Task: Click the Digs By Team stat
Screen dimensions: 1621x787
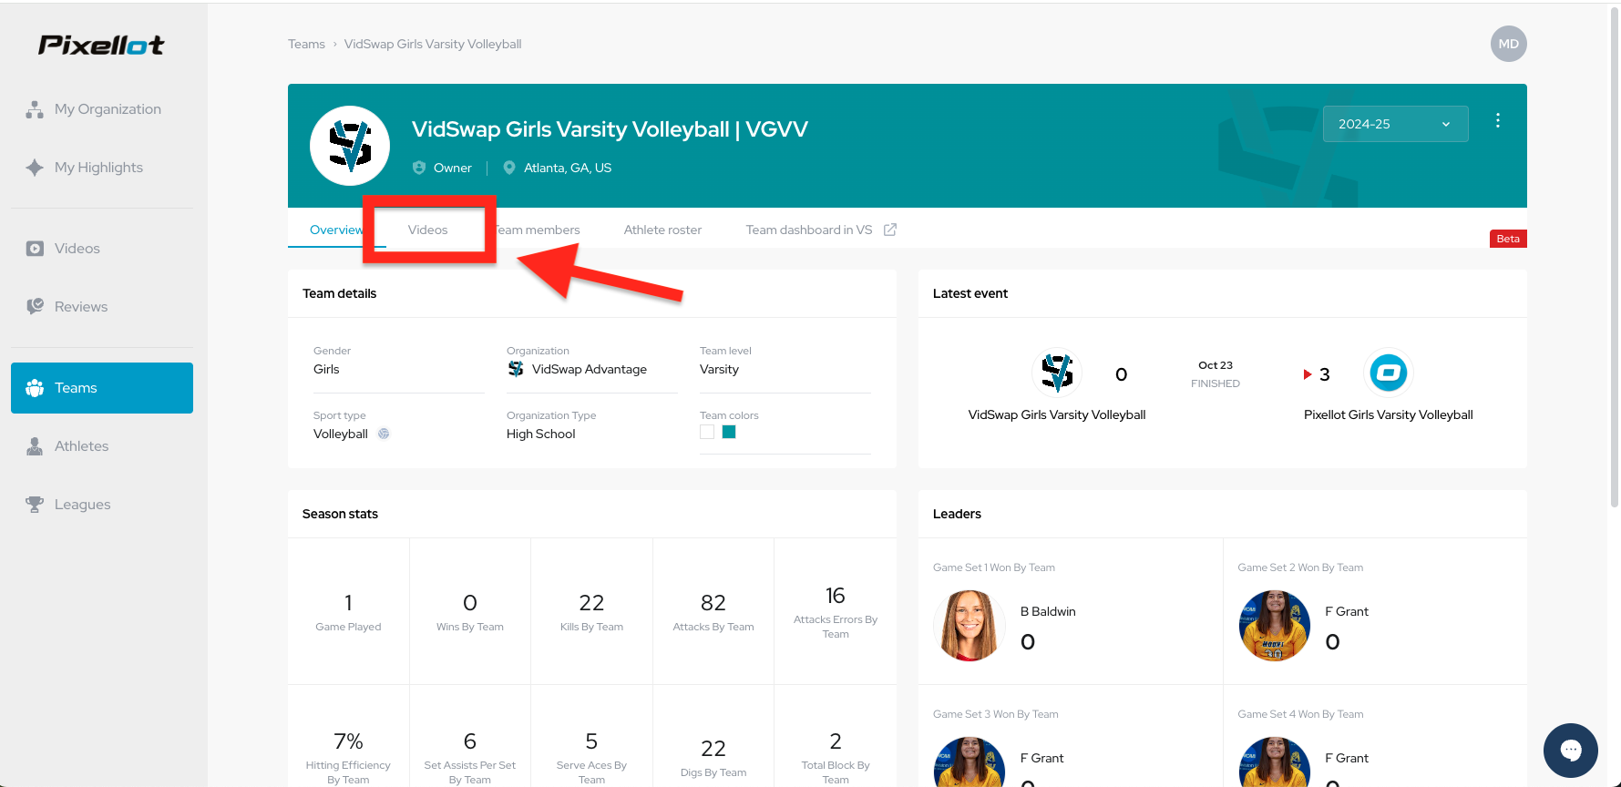Action: 713,756
